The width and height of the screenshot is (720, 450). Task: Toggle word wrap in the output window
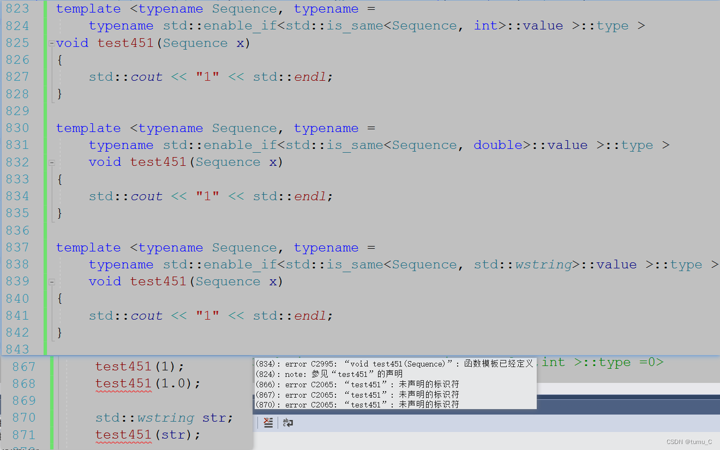288,422
